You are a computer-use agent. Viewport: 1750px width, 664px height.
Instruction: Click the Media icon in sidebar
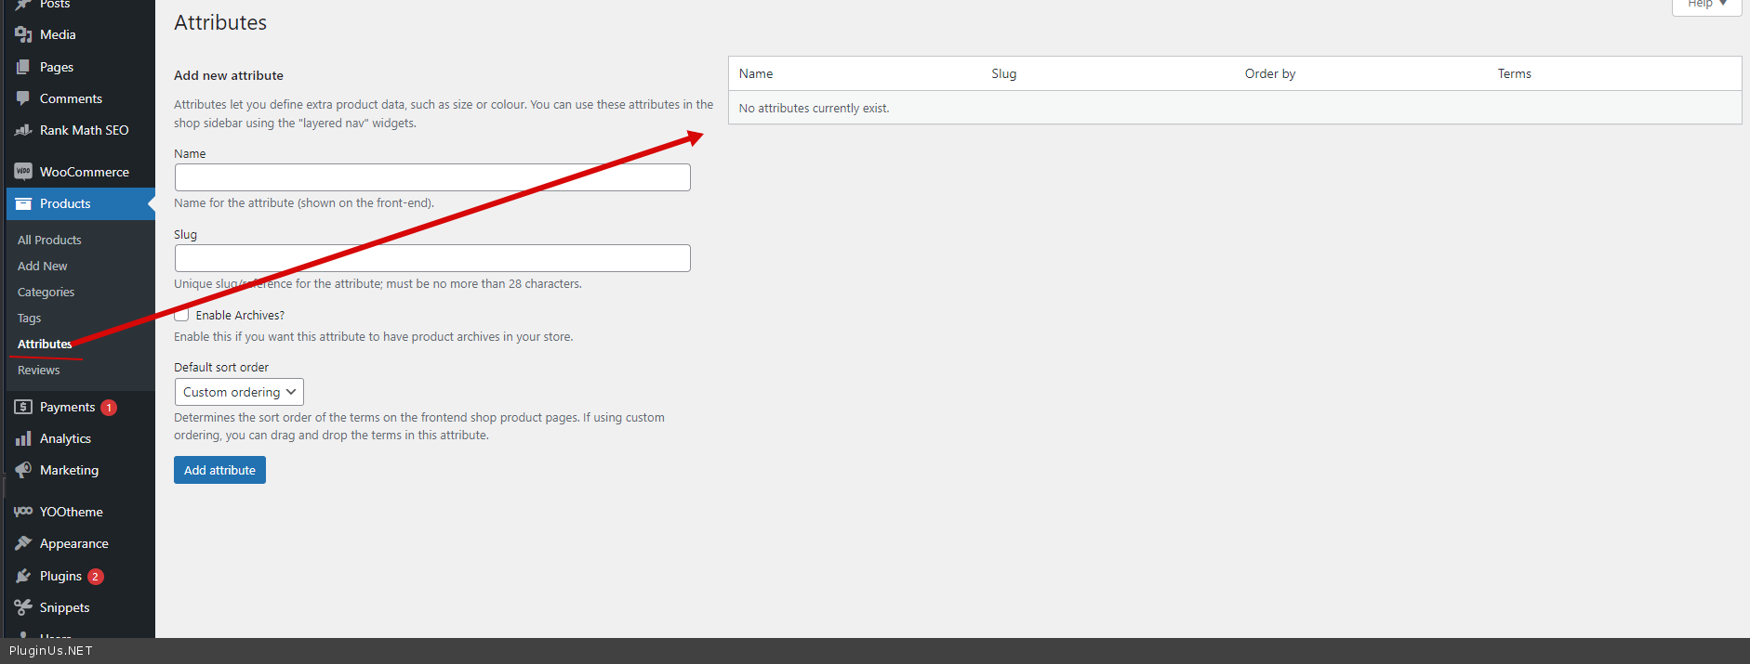(23, 34)
